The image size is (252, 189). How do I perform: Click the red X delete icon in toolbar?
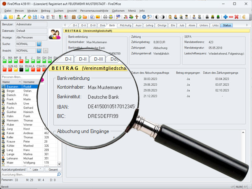pyautogui.click(x=237, y=17)
